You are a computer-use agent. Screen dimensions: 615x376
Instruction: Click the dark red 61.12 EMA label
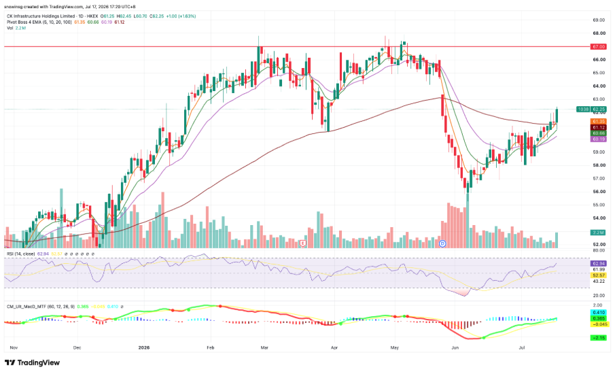(x=598, y=128)
